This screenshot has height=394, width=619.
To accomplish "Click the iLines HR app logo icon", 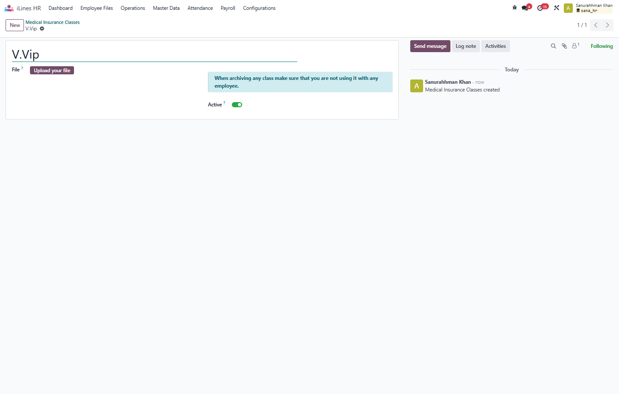I will (x=9, y=8).
